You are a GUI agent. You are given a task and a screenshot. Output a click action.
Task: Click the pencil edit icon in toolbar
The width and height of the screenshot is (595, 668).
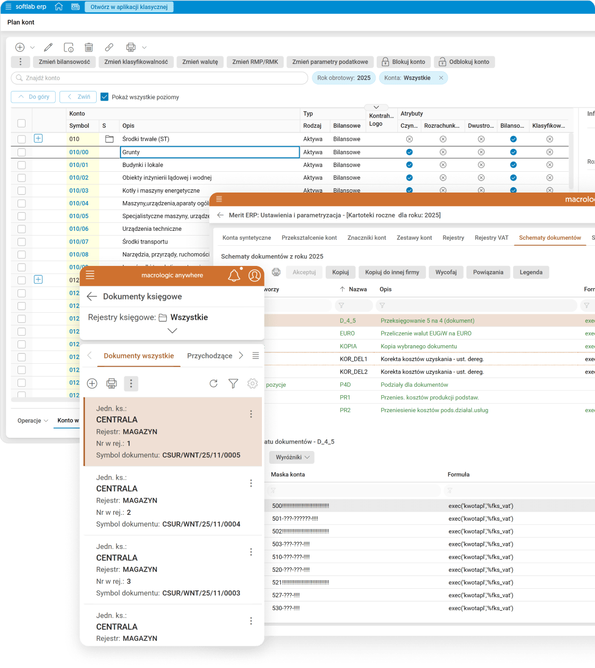[x=48, y=47]
